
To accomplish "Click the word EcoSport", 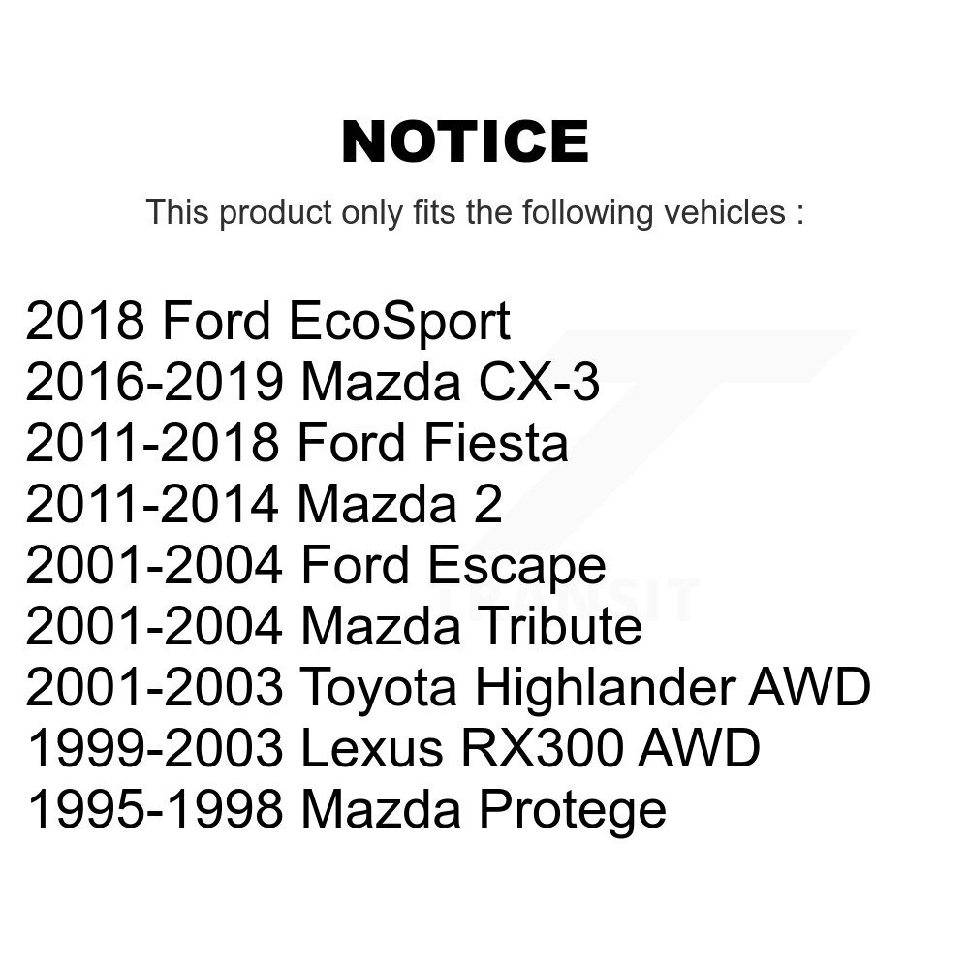I will [x=398, y=322].
